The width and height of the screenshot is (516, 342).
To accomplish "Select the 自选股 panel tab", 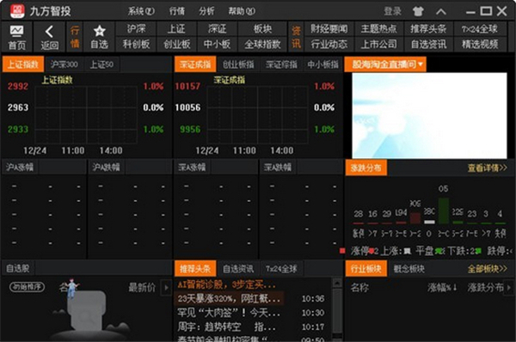I will [x=18, y=268].
